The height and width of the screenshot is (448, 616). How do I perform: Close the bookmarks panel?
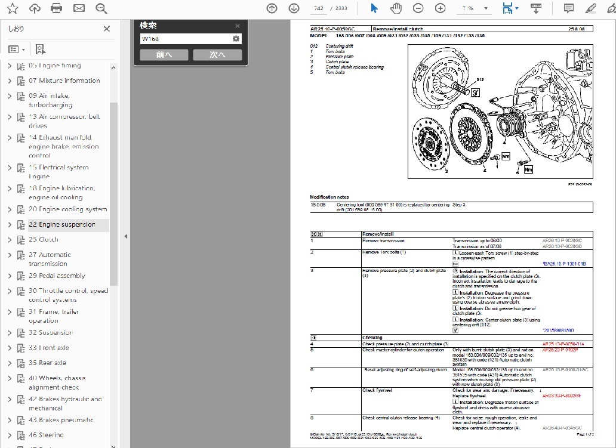[106, 29]
